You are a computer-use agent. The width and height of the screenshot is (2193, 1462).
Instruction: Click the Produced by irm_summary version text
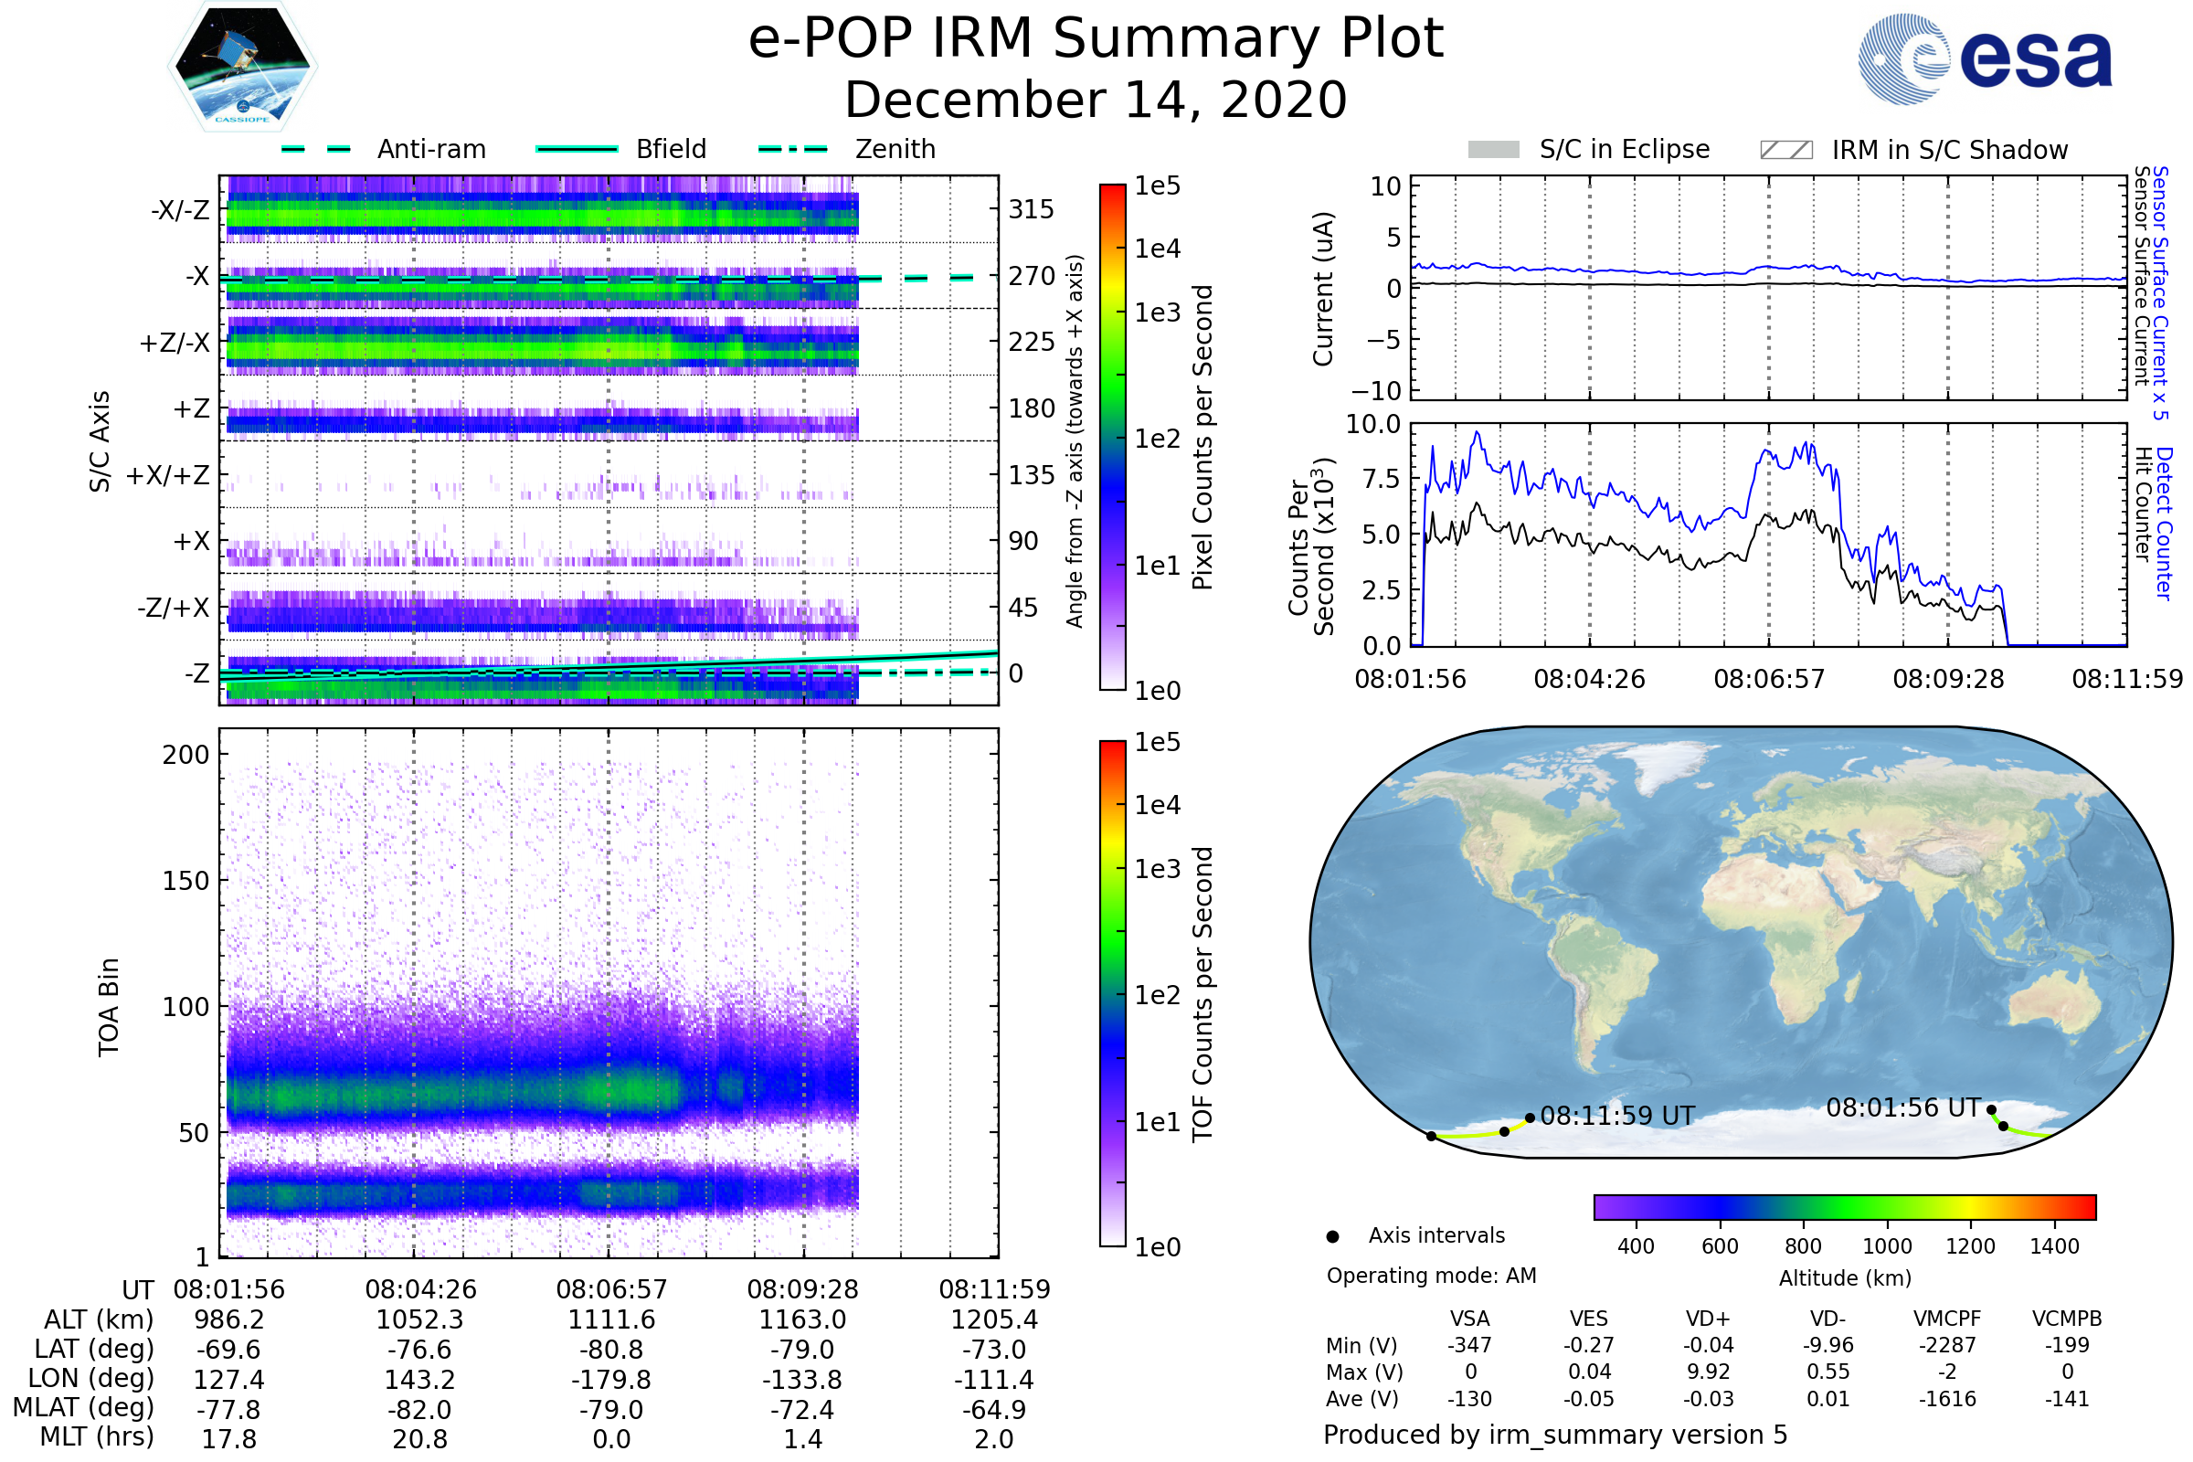tap(1554, 1435)
